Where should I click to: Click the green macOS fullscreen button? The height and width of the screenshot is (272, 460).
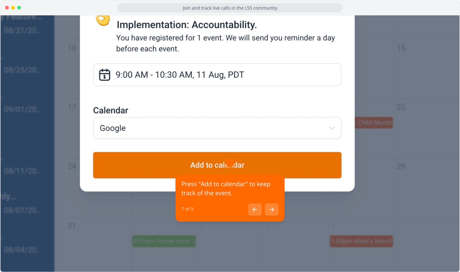click(x=19, y=8)
